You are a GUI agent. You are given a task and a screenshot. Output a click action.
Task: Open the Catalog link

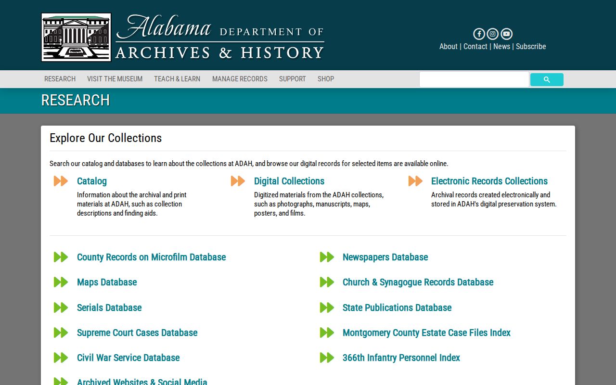click(x=92, y=181)
